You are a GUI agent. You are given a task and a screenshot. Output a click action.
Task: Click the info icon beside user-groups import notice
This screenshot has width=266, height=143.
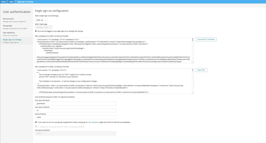pos(36,122)
